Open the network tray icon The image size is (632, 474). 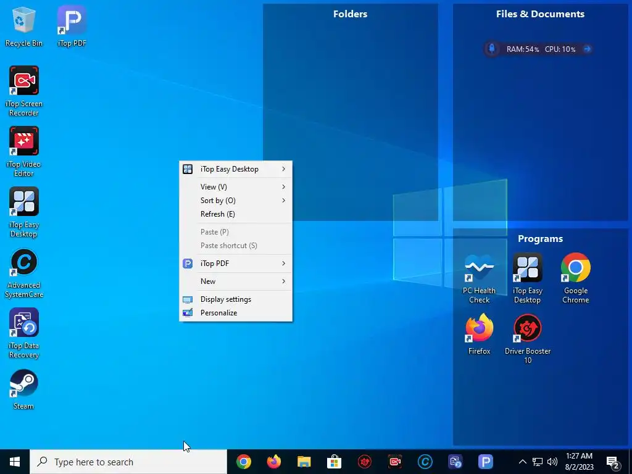pyautogui.click(x=538, y=462)
